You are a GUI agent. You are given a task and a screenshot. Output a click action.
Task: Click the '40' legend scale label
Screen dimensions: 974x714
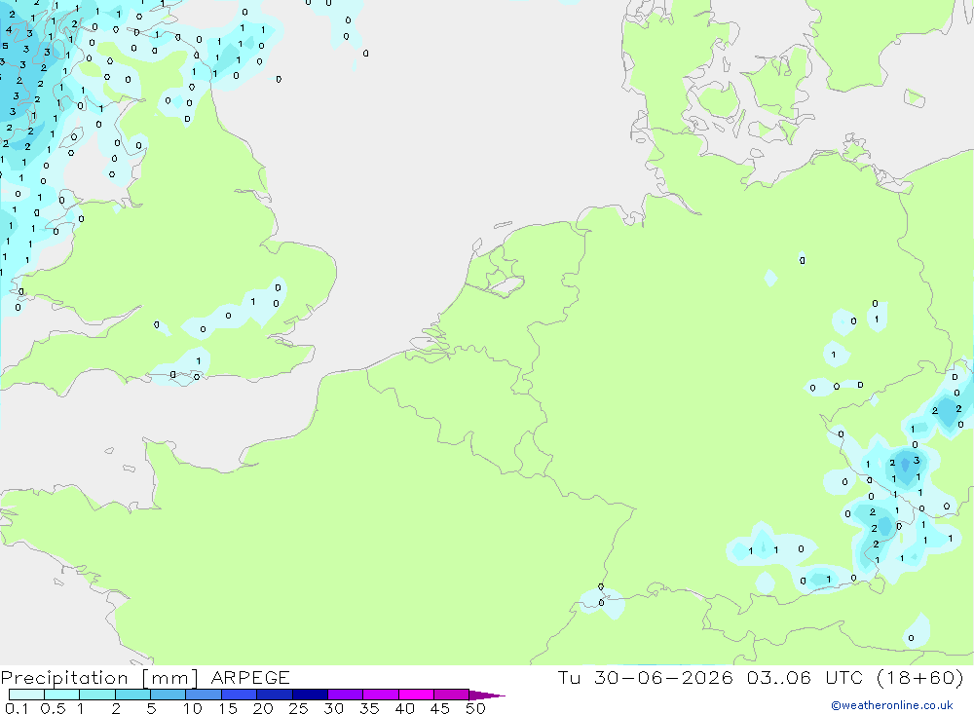405,708
